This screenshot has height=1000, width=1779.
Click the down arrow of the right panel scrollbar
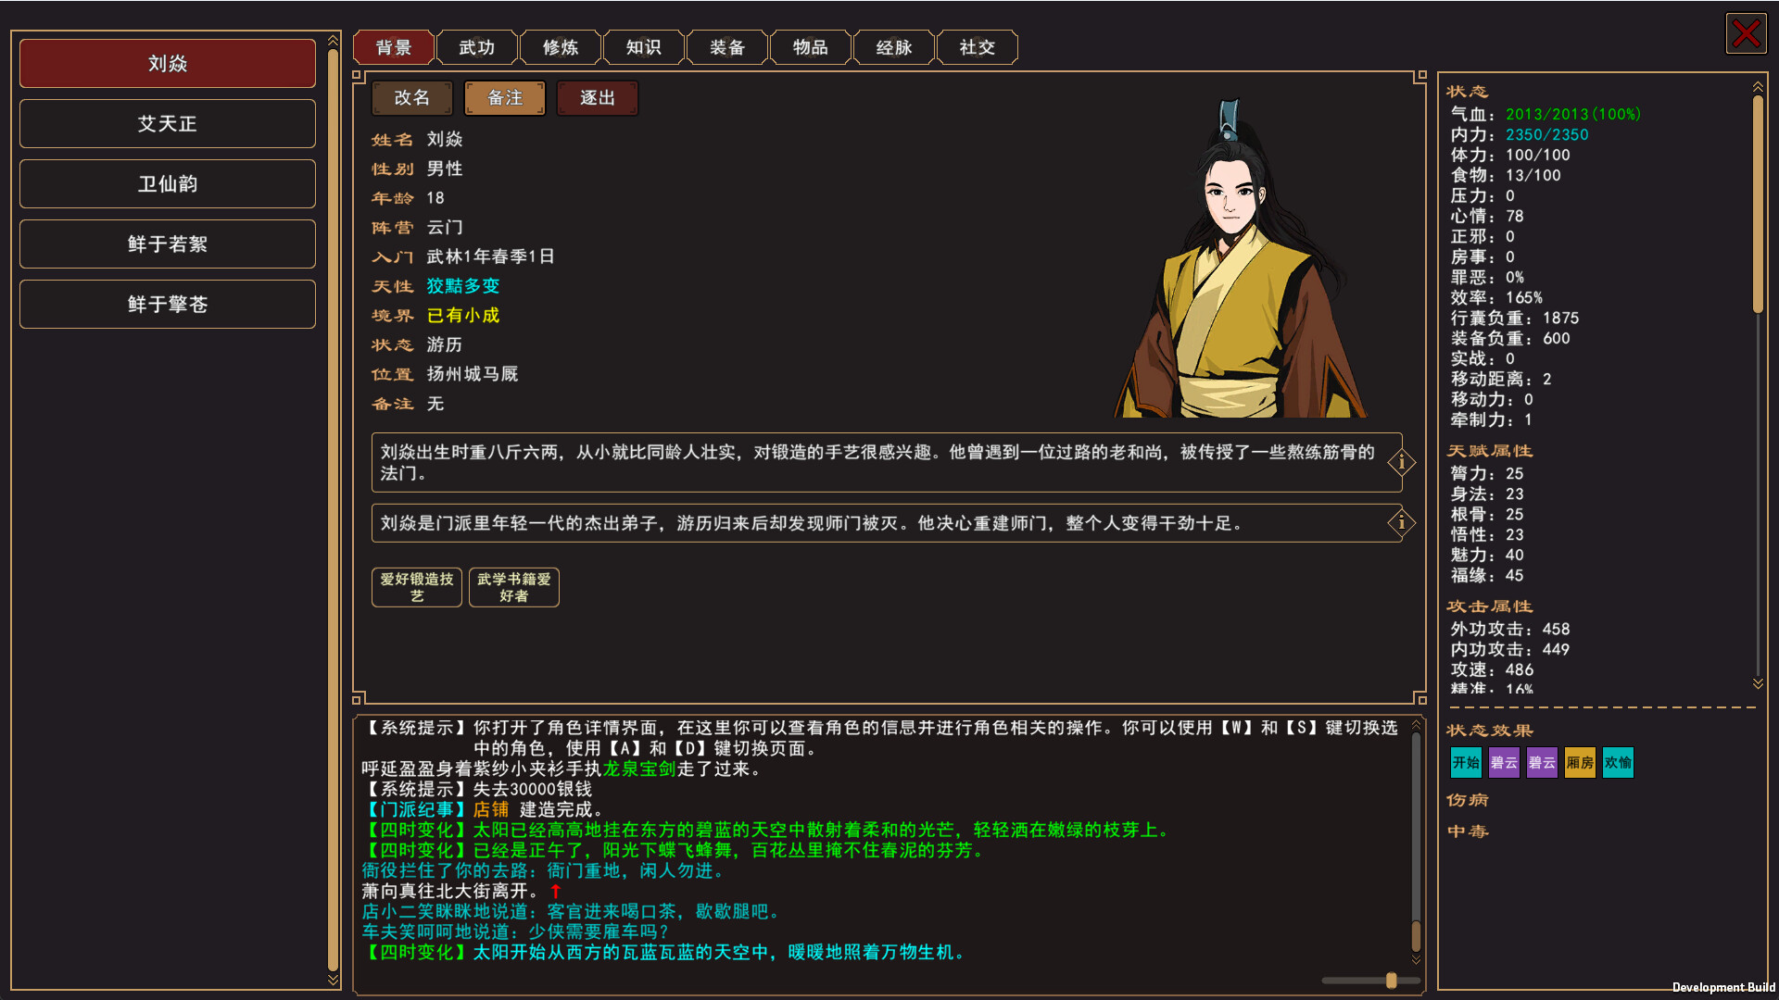click(1759, 684)
